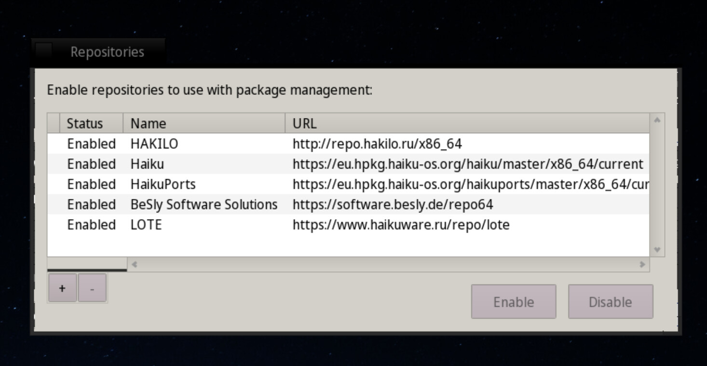707x366 pixels.
Task: Click Enabled status of LOTE row
Action: pyautogui.click(x=91, y=225)
